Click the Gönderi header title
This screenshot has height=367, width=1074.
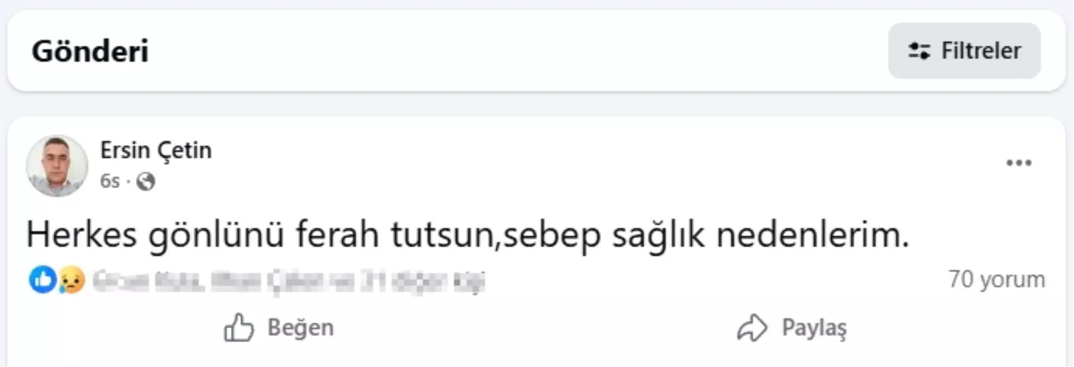pyautogui.click(x=90, y=51)
